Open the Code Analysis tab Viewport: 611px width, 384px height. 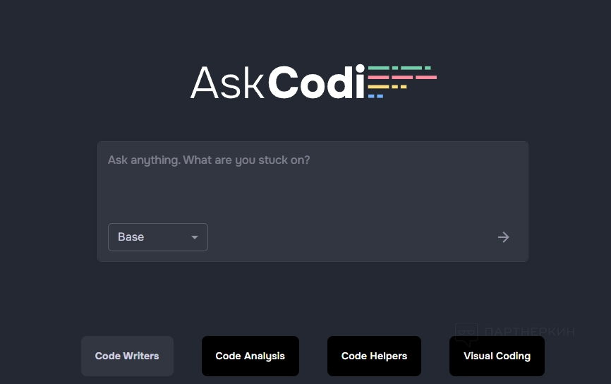coord(250,356)
